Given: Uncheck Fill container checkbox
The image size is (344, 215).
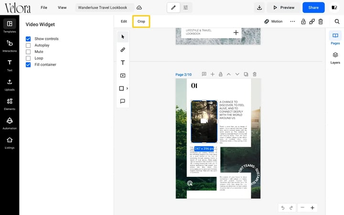Looking at the screenshot, I should click(28, 64).
